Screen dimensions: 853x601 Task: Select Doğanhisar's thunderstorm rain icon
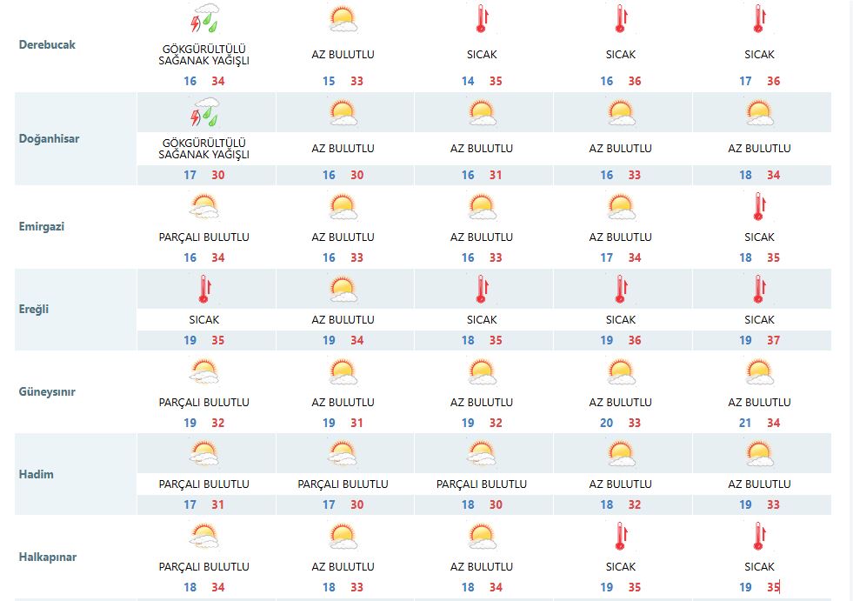point(204,112)
